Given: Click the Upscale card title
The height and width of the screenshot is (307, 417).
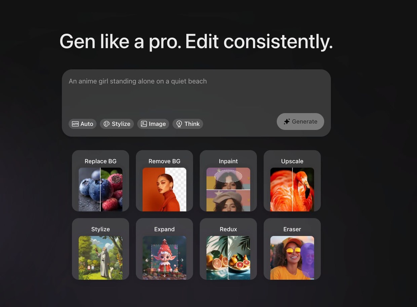Looking at the screenshot, I should (x=292, y=161).
